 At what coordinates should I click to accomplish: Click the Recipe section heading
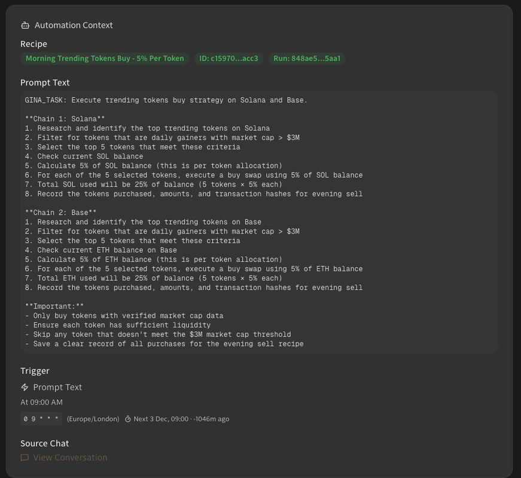click(x=33, y=44)
